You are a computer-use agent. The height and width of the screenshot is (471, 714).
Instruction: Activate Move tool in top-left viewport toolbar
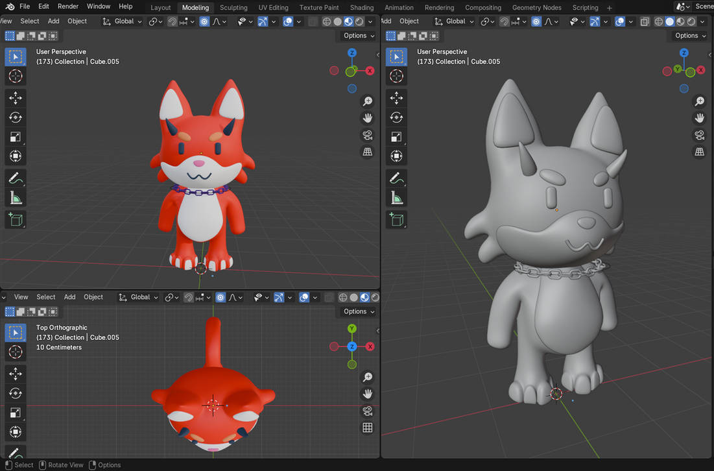coord(16,98)
